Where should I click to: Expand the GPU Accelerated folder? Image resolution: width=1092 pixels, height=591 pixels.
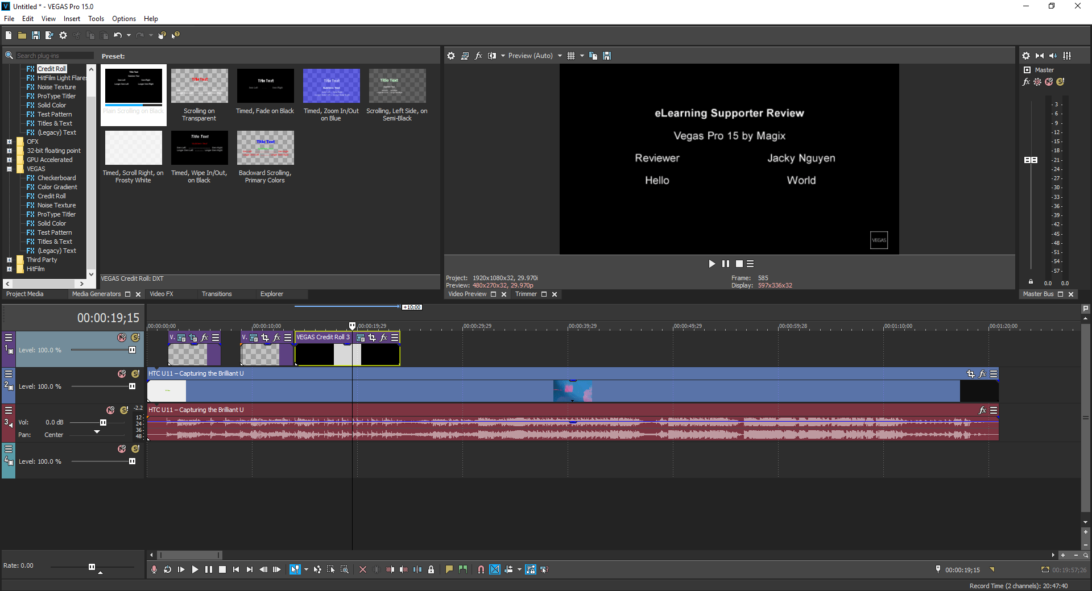(9, 160)
